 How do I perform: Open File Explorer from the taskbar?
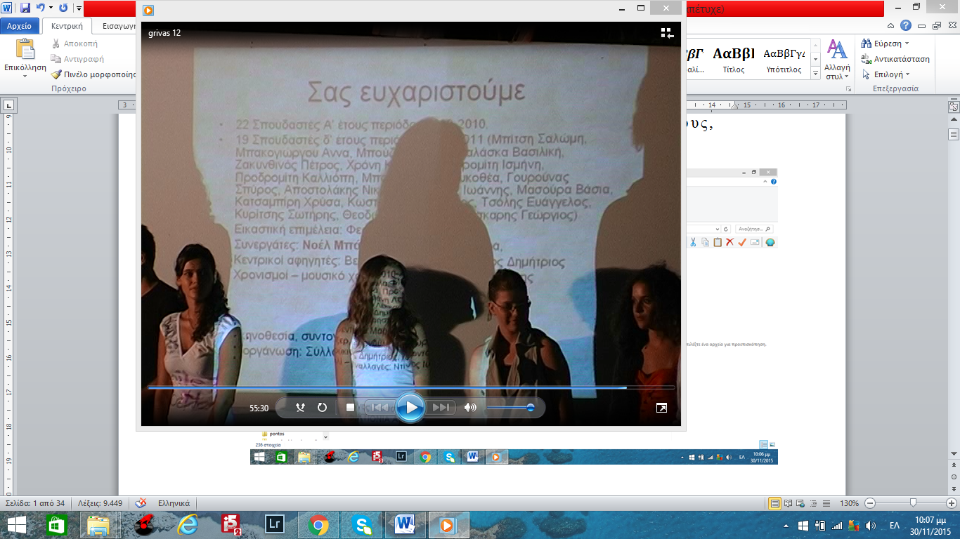click(98, 525)
